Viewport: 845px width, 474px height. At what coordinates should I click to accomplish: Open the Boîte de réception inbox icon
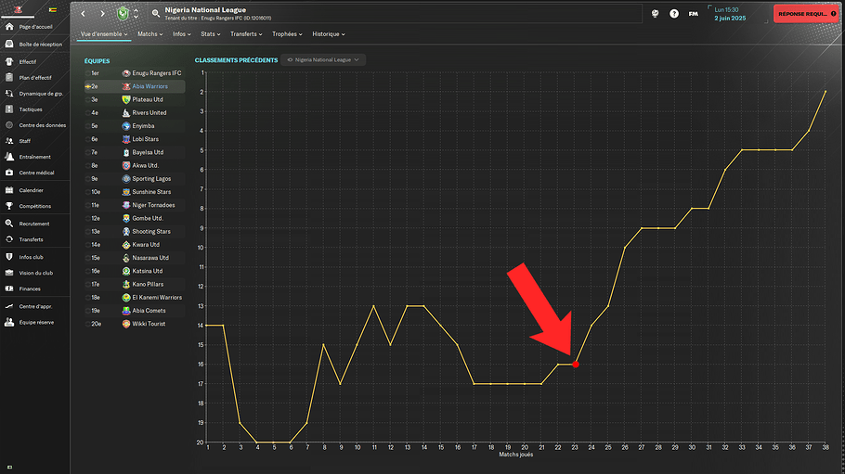pyautogui.click(x=9, y=44)
